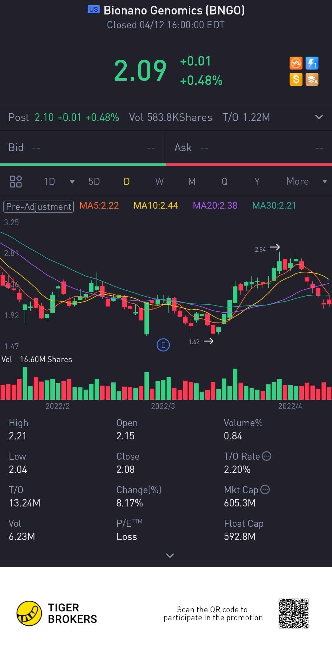The width and height of the screenshot is (332, 660).
Task: Tap the Ask price row
Action: pyautogui.click(x=248, y=148)
